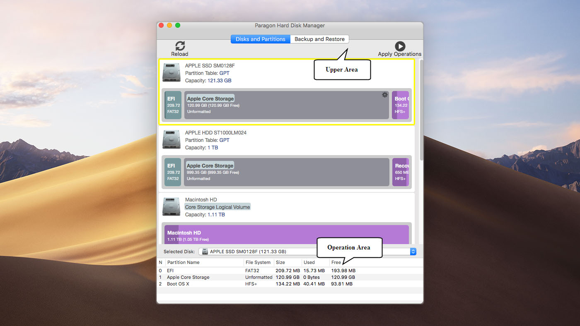This screenshot has height=326, width=580.
Task: Sort by N column header
Action: (x=160, y=262)
